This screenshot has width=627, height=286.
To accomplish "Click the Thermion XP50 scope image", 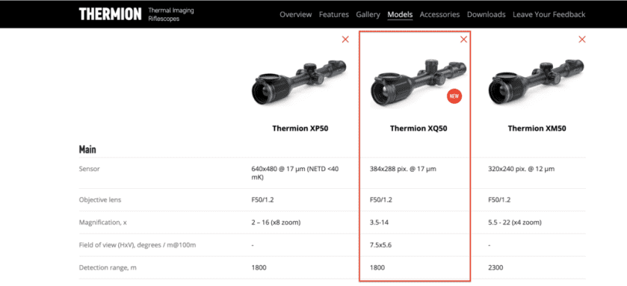I will (299, 82).
